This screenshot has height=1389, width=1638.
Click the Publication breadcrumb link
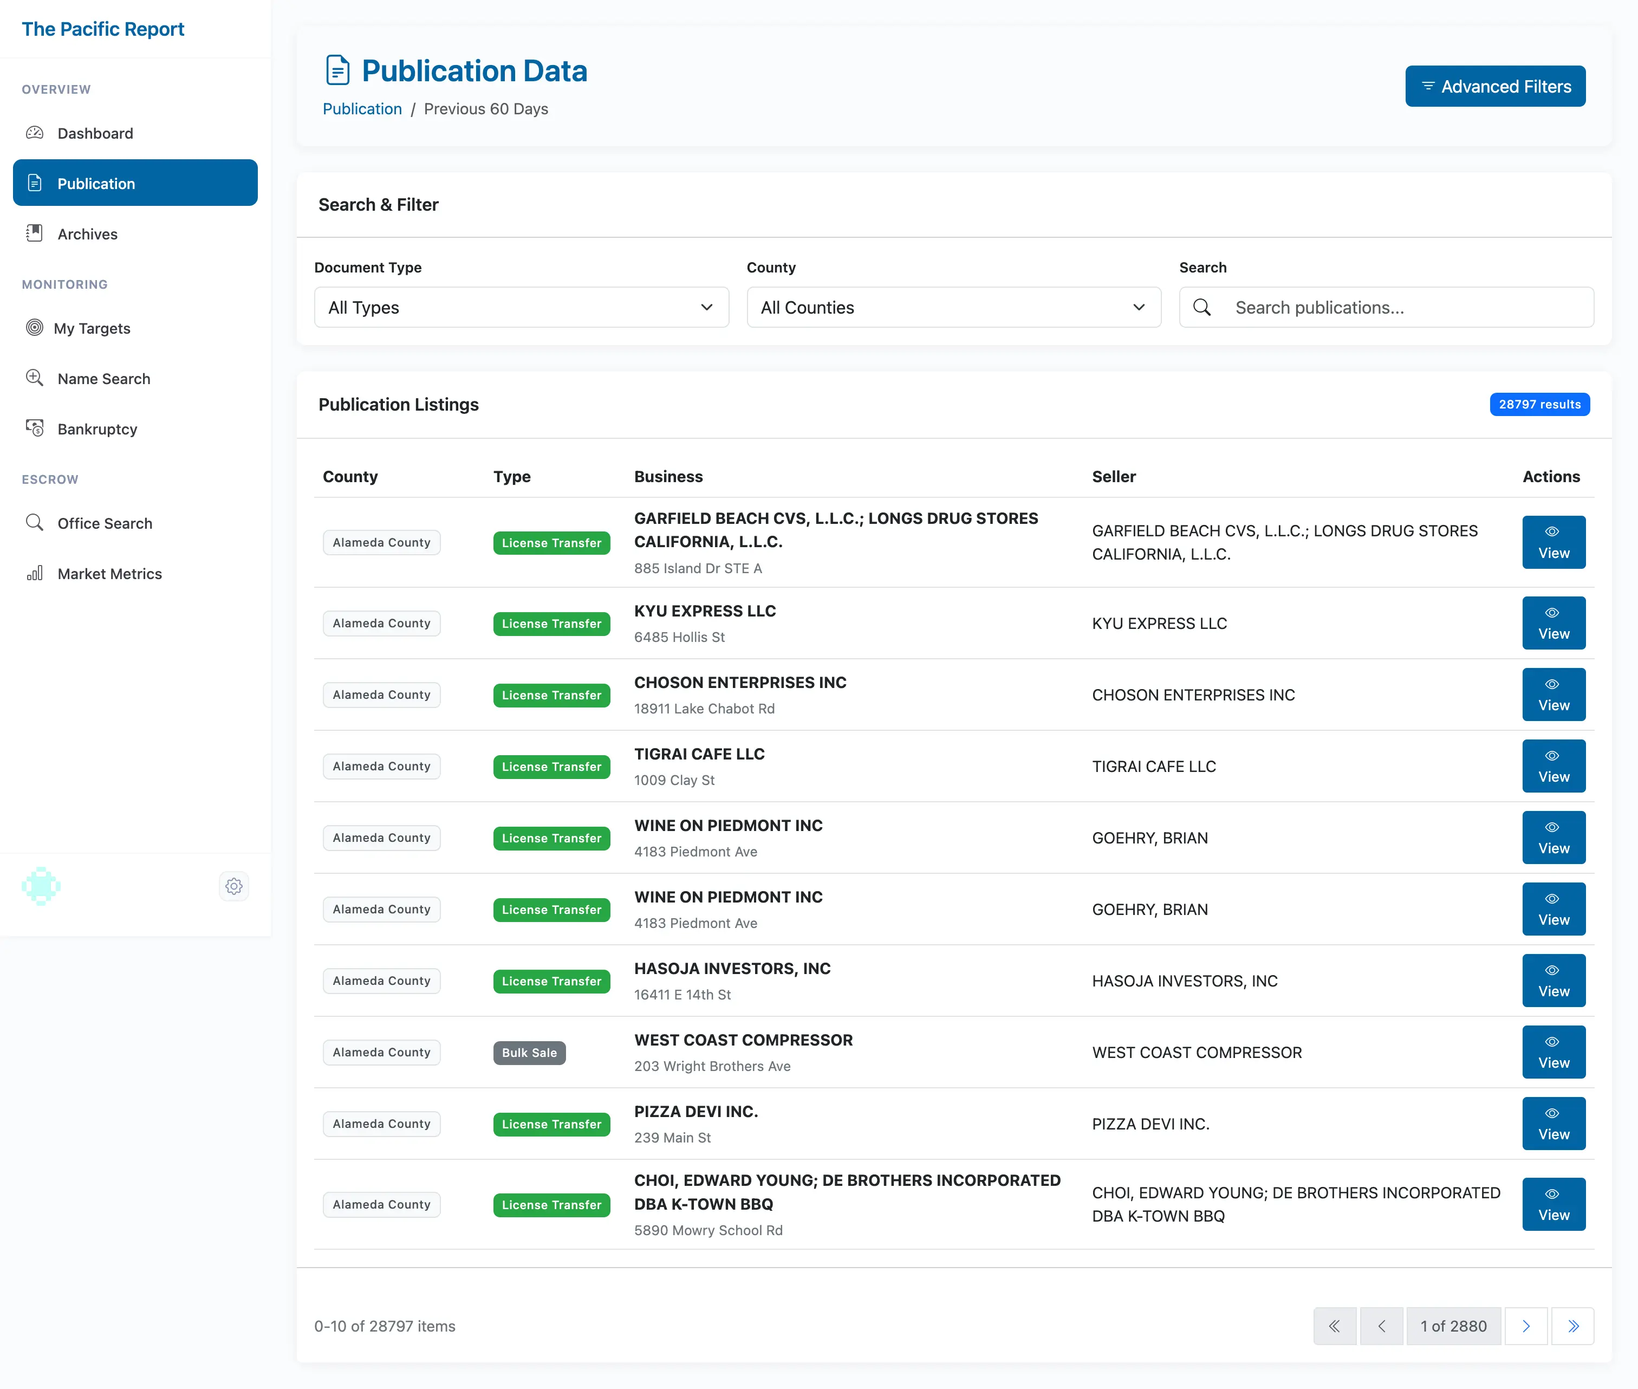click(x=362, y=109)
